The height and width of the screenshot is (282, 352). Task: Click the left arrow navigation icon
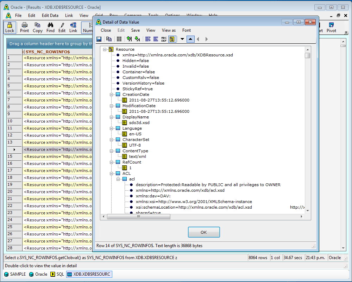pyautogui.click(x=198, y=39)
